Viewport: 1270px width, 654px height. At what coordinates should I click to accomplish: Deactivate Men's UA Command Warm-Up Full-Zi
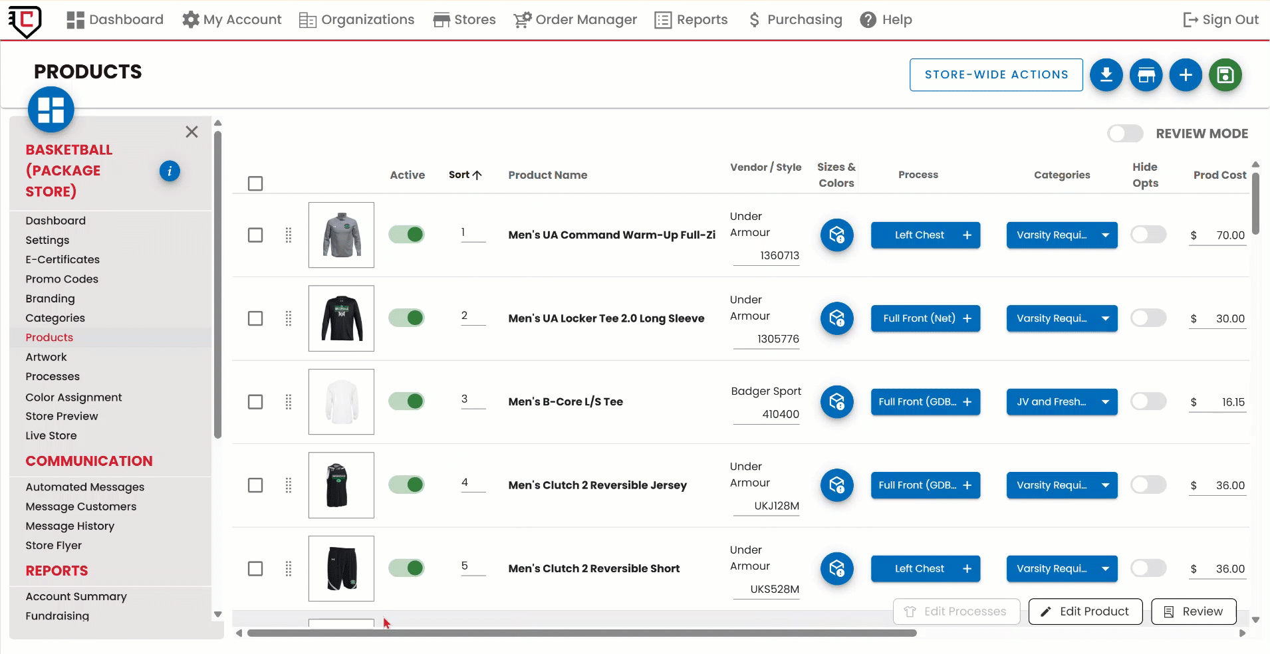(406, 235)
